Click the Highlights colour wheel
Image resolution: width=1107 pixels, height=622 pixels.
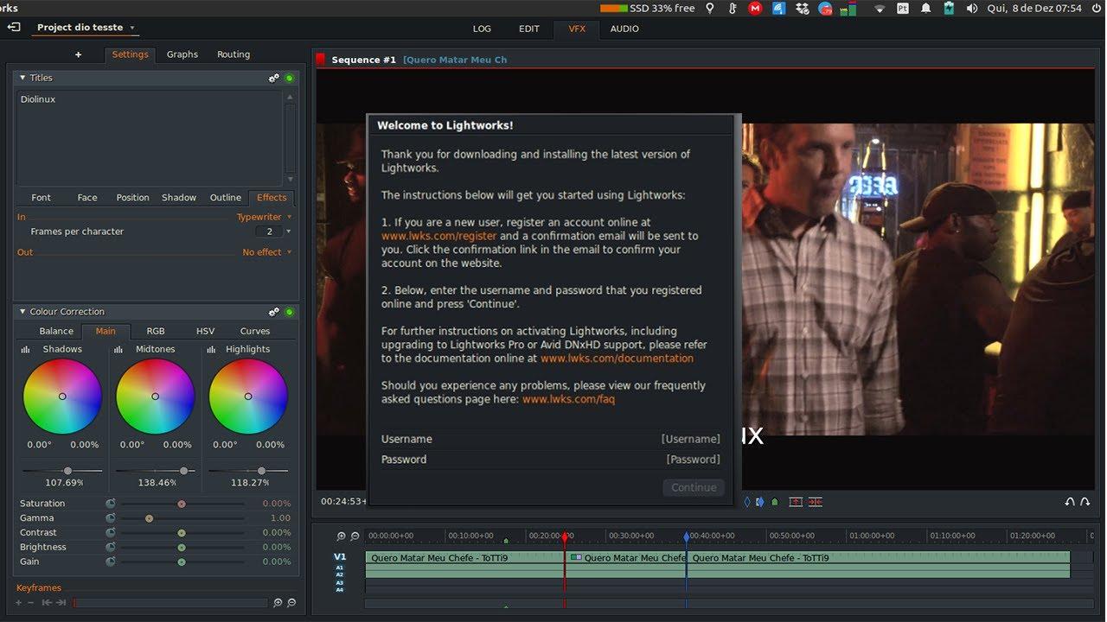[x=248, y=397]
